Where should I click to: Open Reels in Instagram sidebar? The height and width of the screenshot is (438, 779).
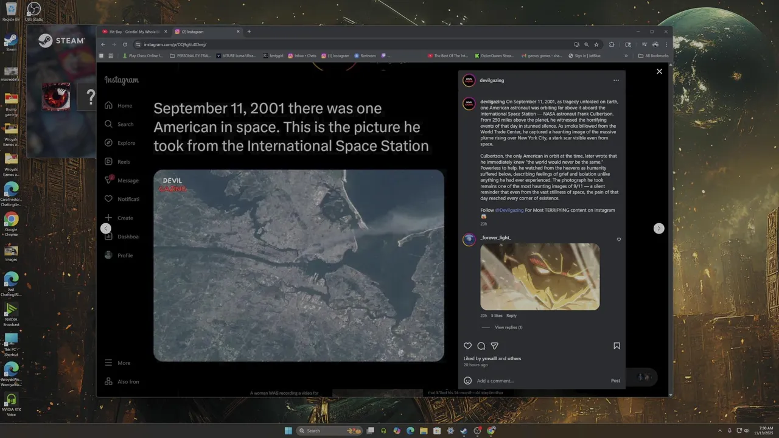click(117, 162)
